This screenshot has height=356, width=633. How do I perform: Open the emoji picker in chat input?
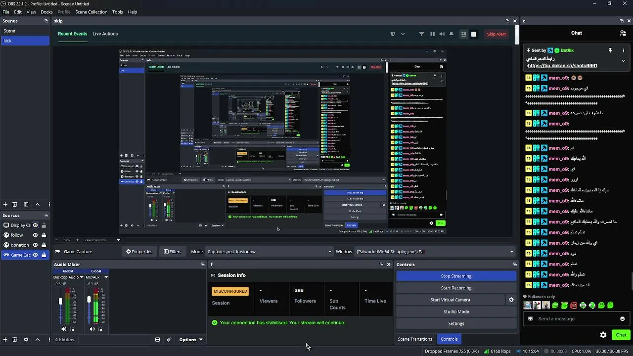[x=622, y=319]
